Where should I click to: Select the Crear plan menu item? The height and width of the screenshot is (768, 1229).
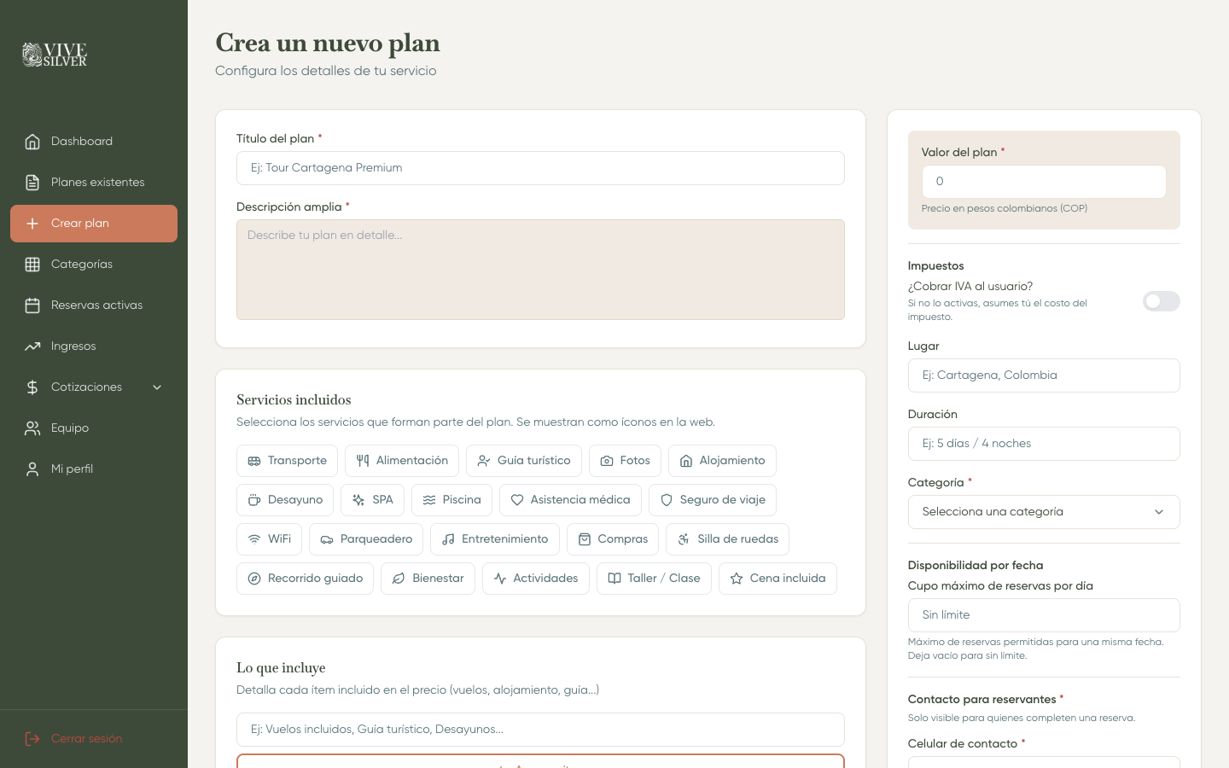[80, 223]
